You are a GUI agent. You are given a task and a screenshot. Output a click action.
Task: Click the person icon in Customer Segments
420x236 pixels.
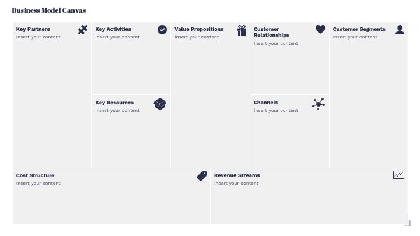coord(400,30)
